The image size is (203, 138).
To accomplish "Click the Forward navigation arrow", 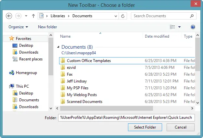I will [x=18, y=16].
